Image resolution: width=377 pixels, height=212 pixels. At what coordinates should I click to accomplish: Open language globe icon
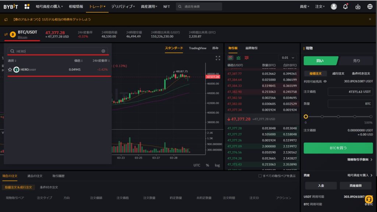click(x=370, y=7)
